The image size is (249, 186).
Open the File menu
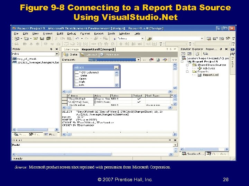16,33
